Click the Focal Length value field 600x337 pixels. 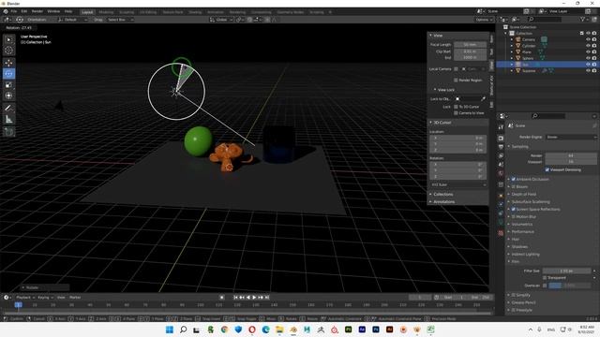[471, 45]
